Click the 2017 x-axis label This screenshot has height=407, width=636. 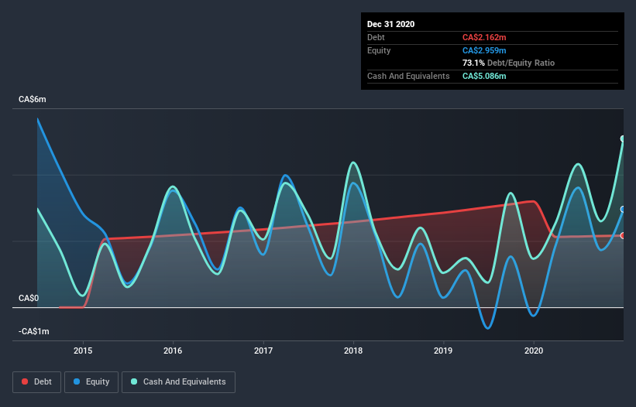pos(263,351)
